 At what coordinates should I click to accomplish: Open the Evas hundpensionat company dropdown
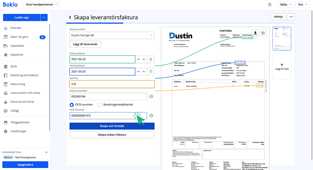point(41,4)
